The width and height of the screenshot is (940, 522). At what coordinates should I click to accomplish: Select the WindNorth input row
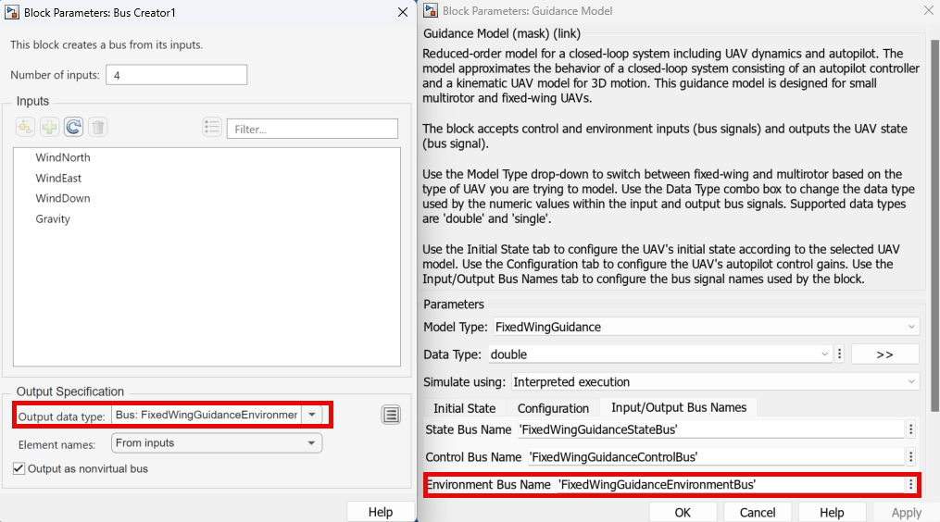click(x=207, y=157)
